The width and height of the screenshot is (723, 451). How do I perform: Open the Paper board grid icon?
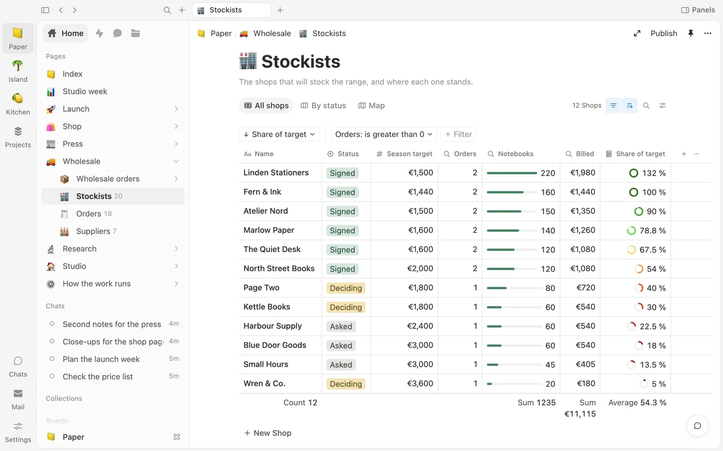tap(177, 437)
